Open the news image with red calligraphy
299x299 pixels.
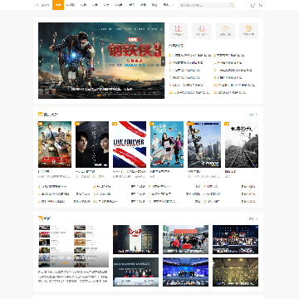tap(135, 239)
